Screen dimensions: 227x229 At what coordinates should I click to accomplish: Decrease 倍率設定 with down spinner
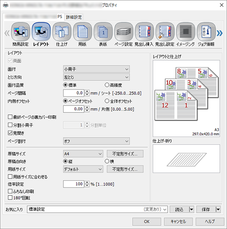pos(87,185)
